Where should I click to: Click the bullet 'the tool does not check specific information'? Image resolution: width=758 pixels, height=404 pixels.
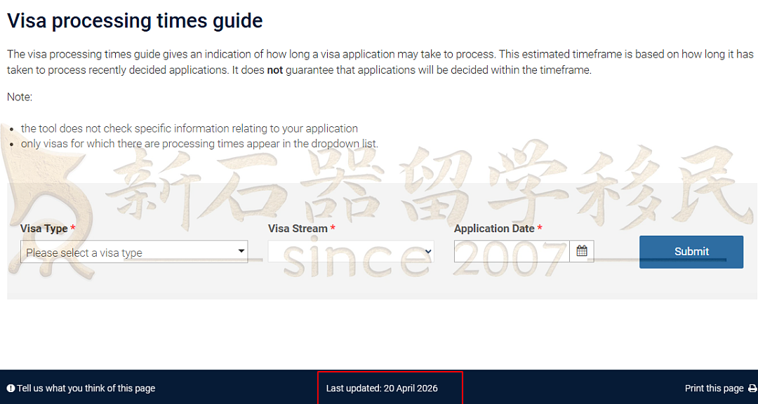click(x=189, y=128)
